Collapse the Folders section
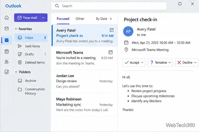 tap(16, 72)
